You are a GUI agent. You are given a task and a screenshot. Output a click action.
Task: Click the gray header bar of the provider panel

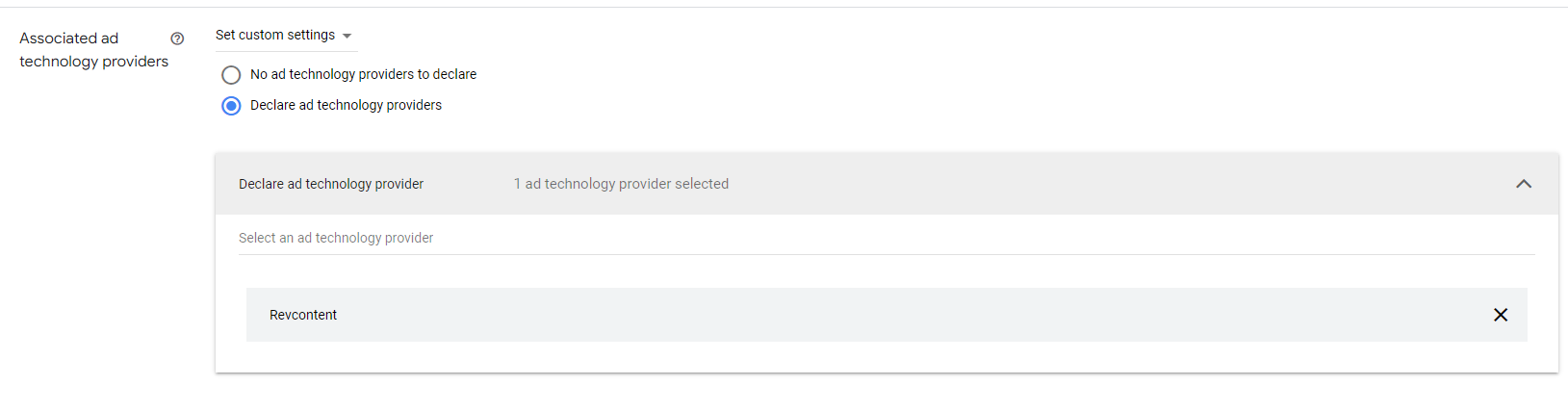click(x=887, y=184)
